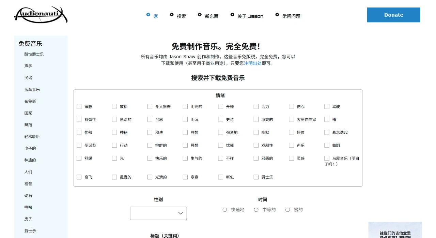Click the Donate button
Image resolution: width=436 pixels, height=238 pixels.
coord(393,15)
